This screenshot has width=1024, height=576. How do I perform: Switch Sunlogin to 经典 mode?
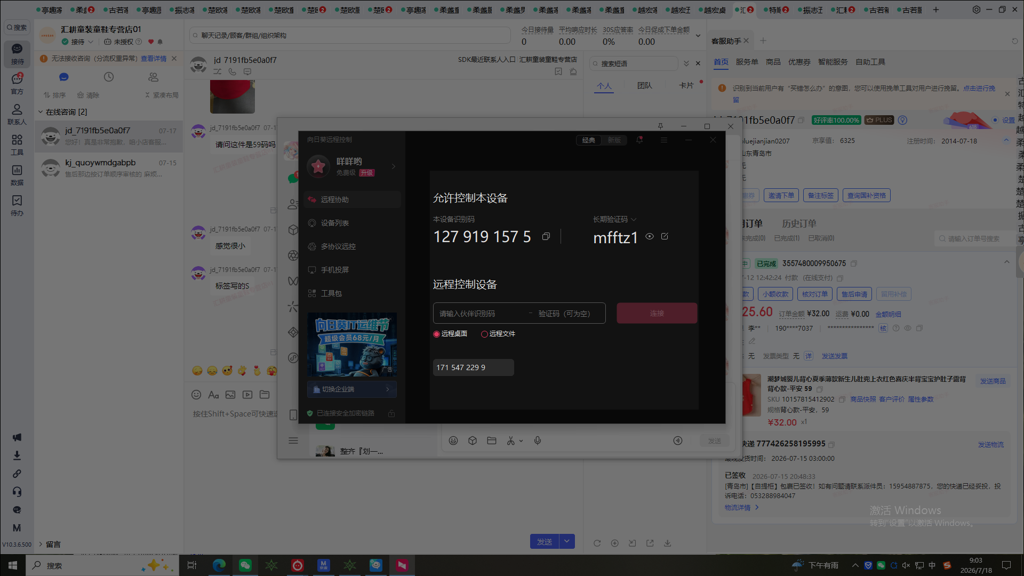pos(589,140)
